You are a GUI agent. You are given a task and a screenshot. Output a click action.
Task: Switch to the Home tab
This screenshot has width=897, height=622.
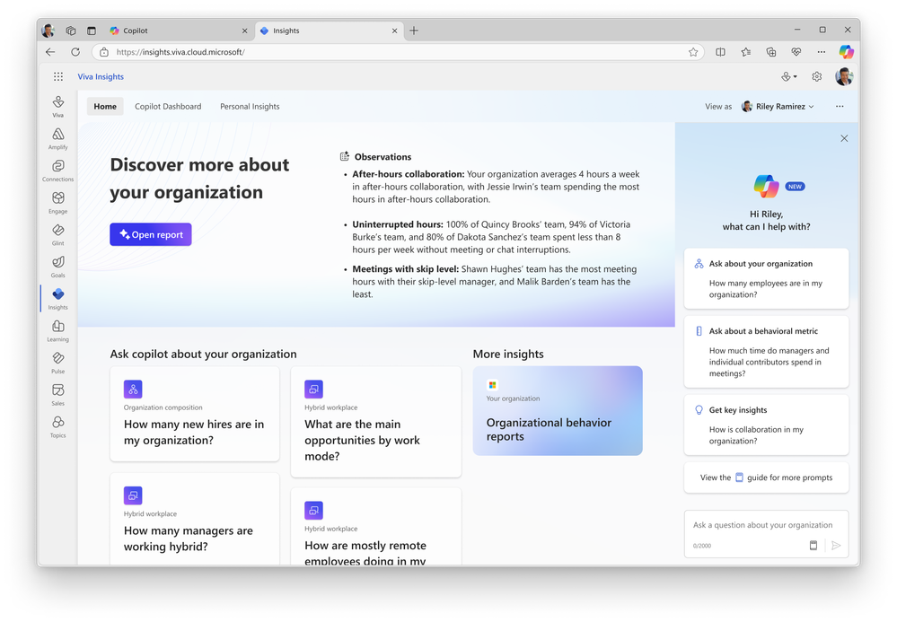click(105, 106)
